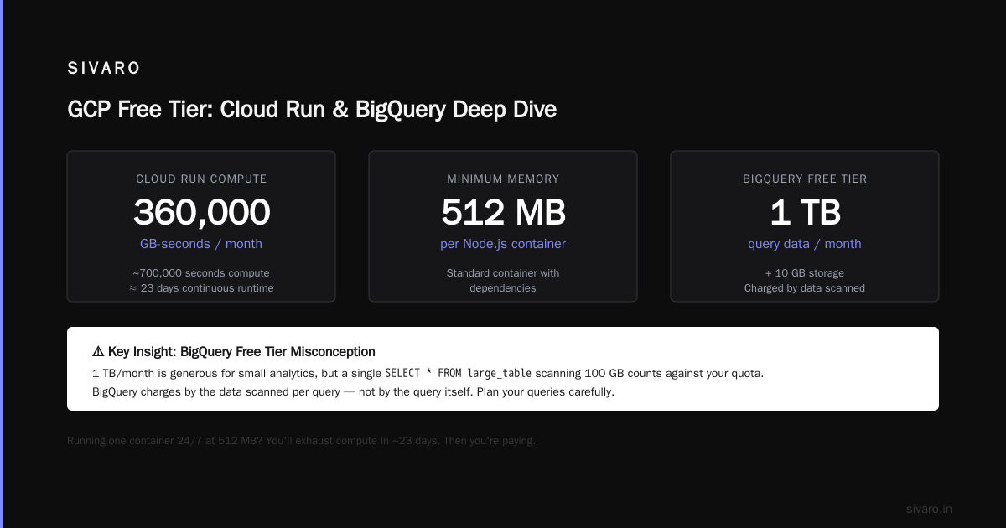Image resolution: width=1006 pixels, height=528 pixels.
Task: Open the Cloud Run Compute card
Action: pos(201,226)
